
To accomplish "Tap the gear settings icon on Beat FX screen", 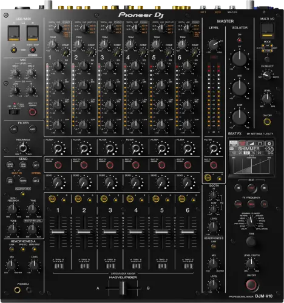I will pyautogui.click(x=269, y=144).
